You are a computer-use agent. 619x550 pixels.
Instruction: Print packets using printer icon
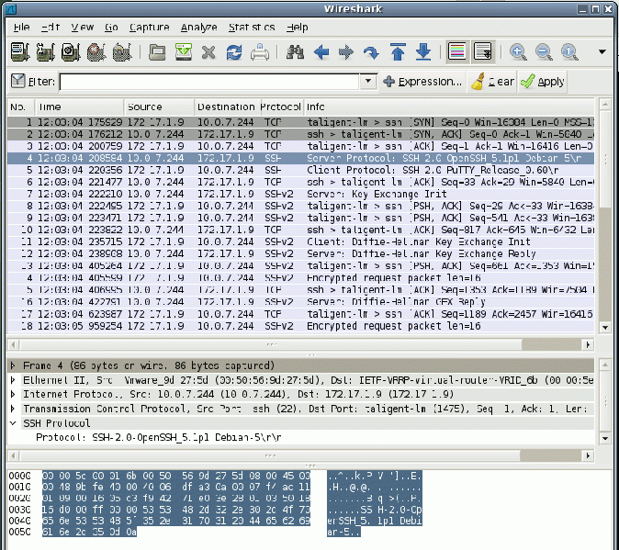260,52
